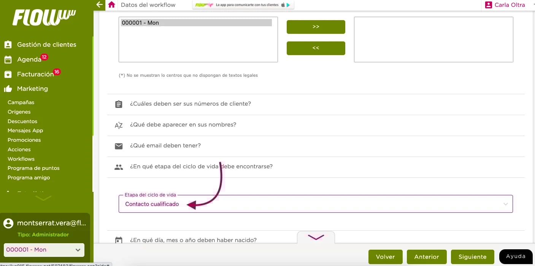Image resolution: width=535 pixels, height=266 pixels.
Task: Expand ¿Qué email deben tener?
Action: click(x=316, y=146)
